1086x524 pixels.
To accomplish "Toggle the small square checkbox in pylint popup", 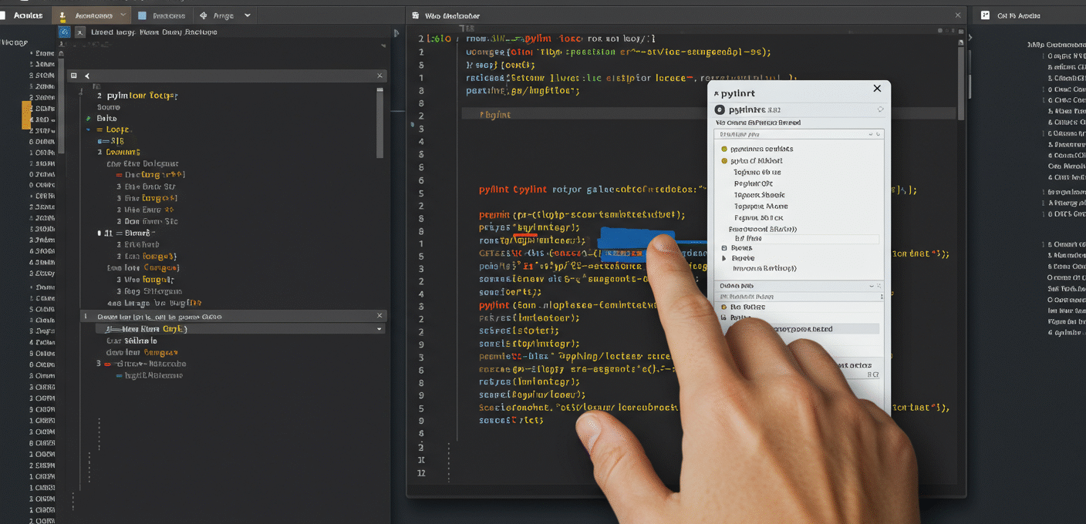I will [723, 248].
